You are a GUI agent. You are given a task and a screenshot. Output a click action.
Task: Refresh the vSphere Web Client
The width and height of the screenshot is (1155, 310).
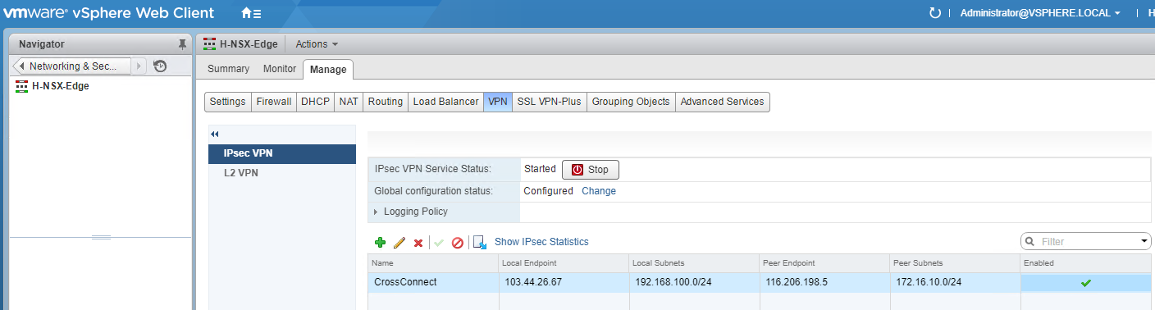coord(934,13)
